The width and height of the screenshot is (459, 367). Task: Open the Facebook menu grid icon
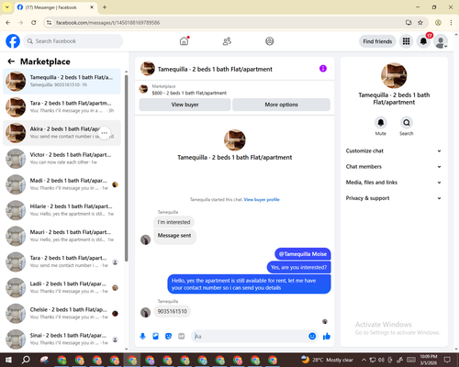coord(406,41)
